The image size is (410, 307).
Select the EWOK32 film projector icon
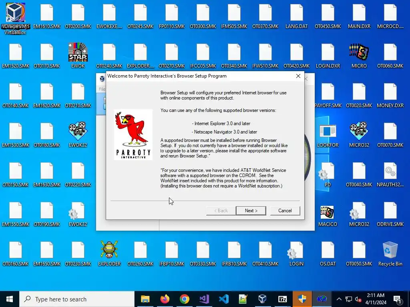(x=78, y=134)
